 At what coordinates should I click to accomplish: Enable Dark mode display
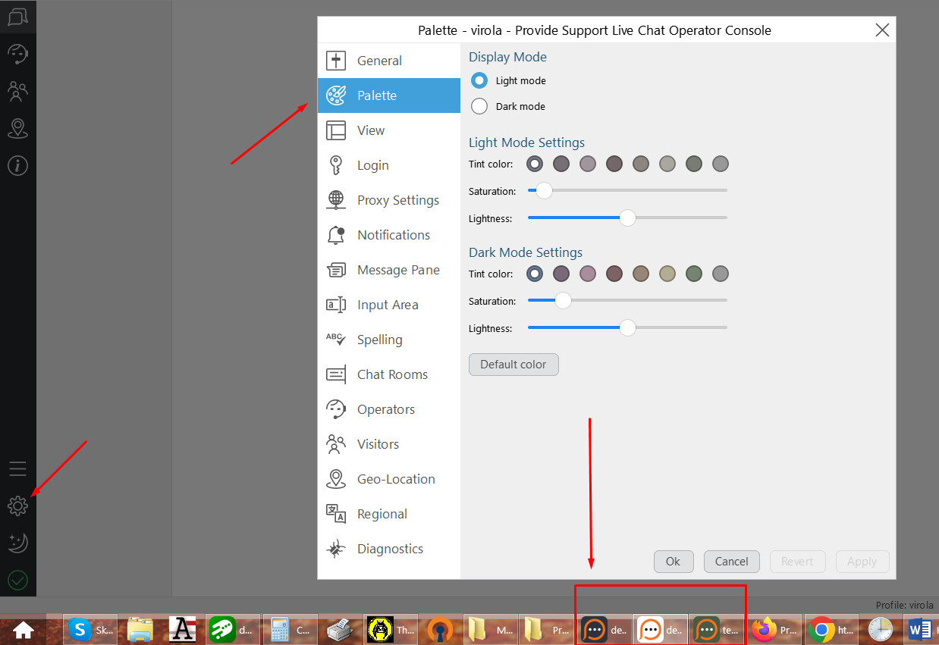click(x=479, y=106)
